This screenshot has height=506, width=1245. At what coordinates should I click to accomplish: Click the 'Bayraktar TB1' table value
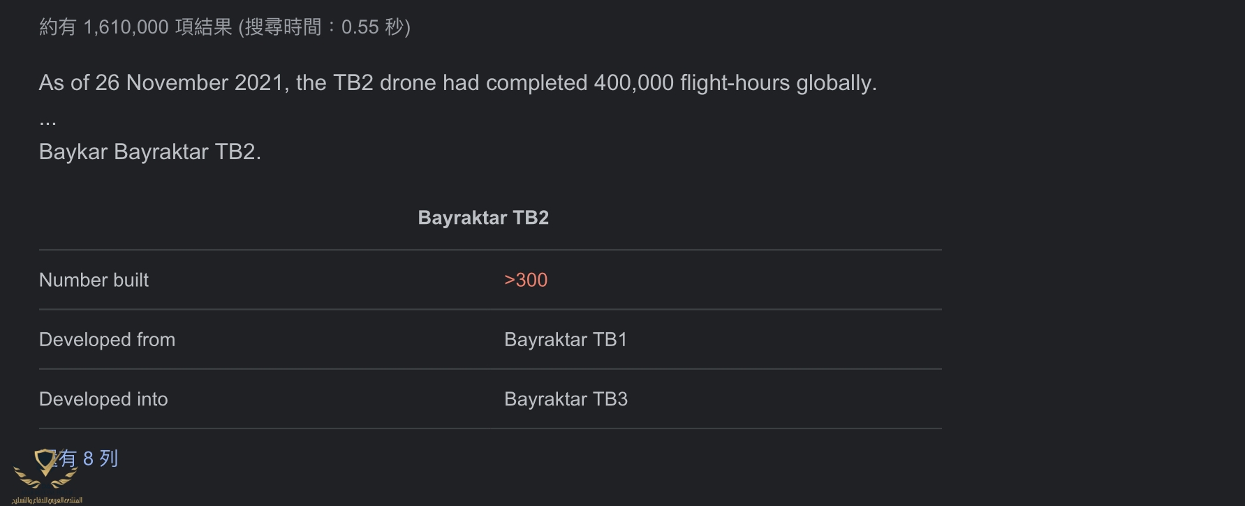click(566, 340)
